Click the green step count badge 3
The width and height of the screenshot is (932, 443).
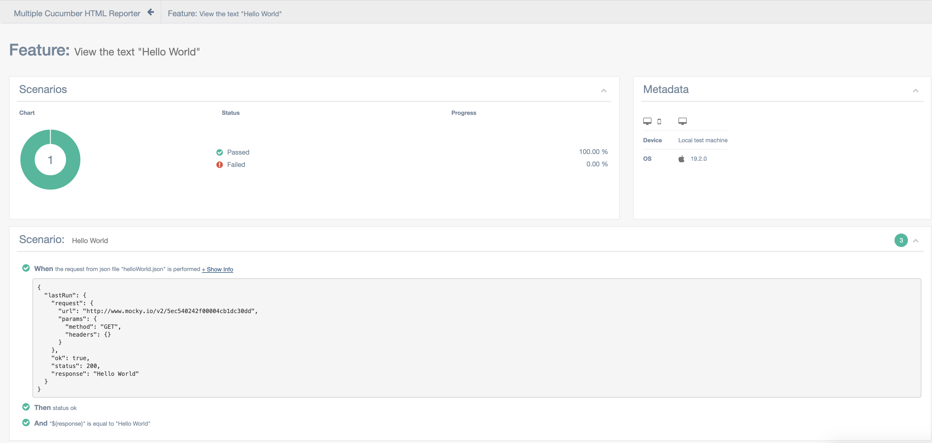click(901, 240)
